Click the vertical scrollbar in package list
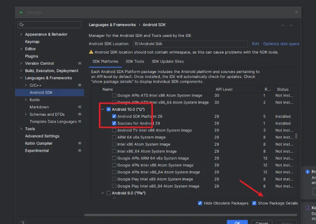Viewport: 316px width, 224px height. point(296,136)
